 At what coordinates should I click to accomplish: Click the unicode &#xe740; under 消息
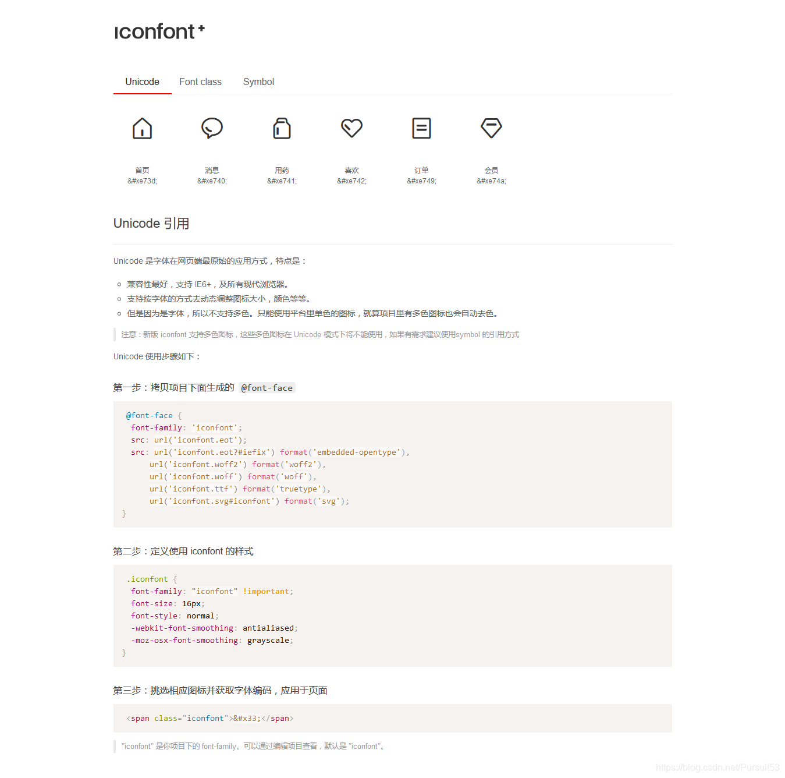(x=212, y=181)
